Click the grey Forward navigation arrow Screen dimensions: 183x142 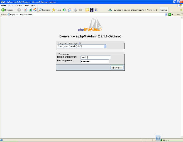(x=19, y=10)
